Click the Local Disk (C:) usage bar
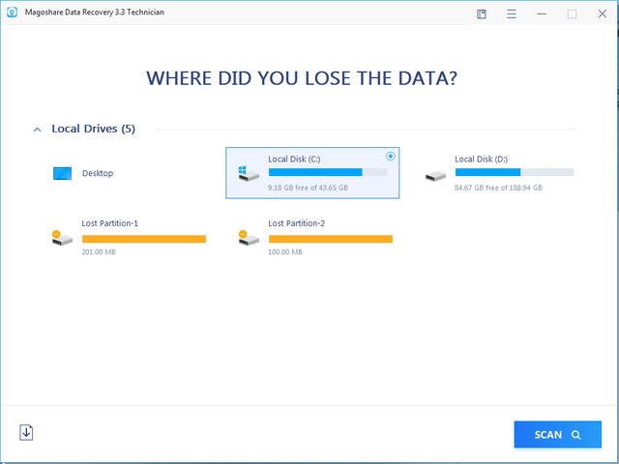Viewport: 619px width, 464px height. coord(327,172)
